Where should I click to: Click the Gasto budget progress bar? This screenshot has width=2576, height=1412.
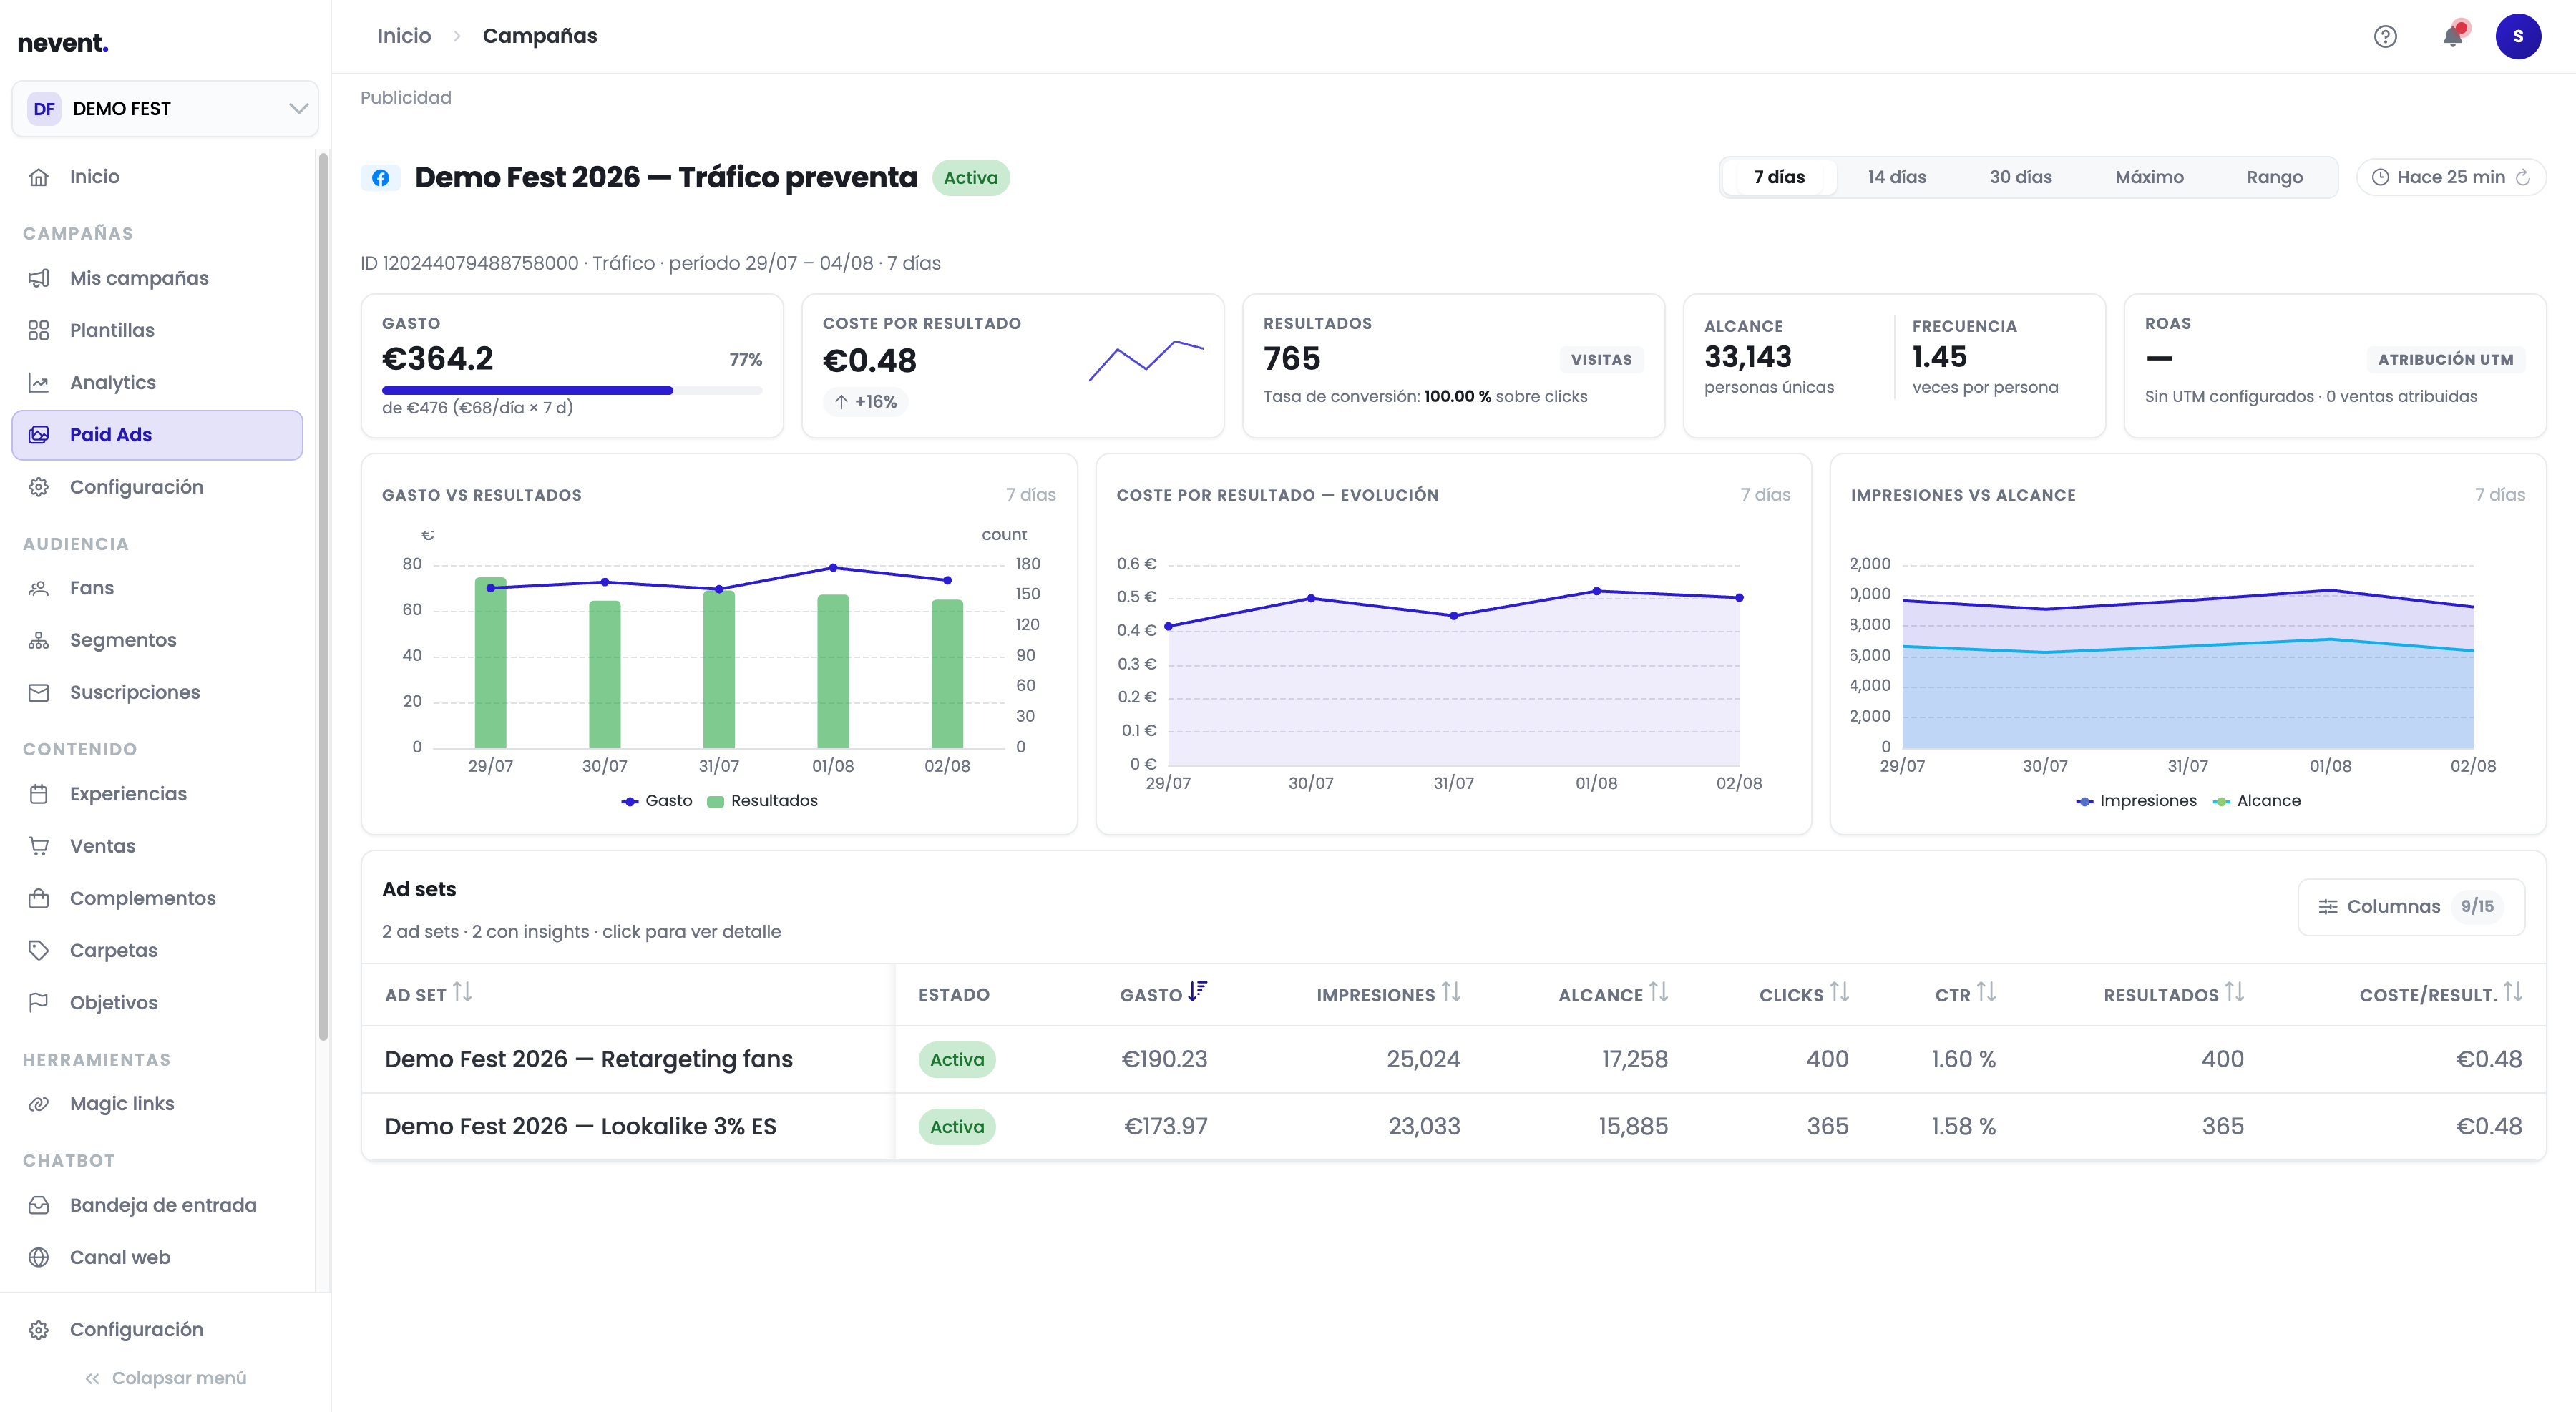pos(572,391)
